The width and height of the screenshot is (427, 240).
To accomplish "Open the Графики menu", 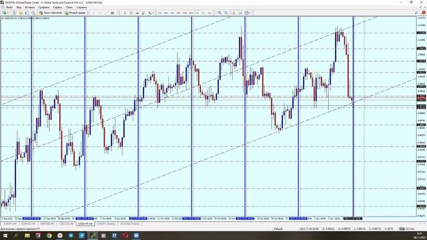I will (x=43, y=7).
